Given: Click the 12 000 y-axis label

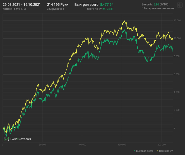Looking at the screenshot, I should click(x=177, y=21).
